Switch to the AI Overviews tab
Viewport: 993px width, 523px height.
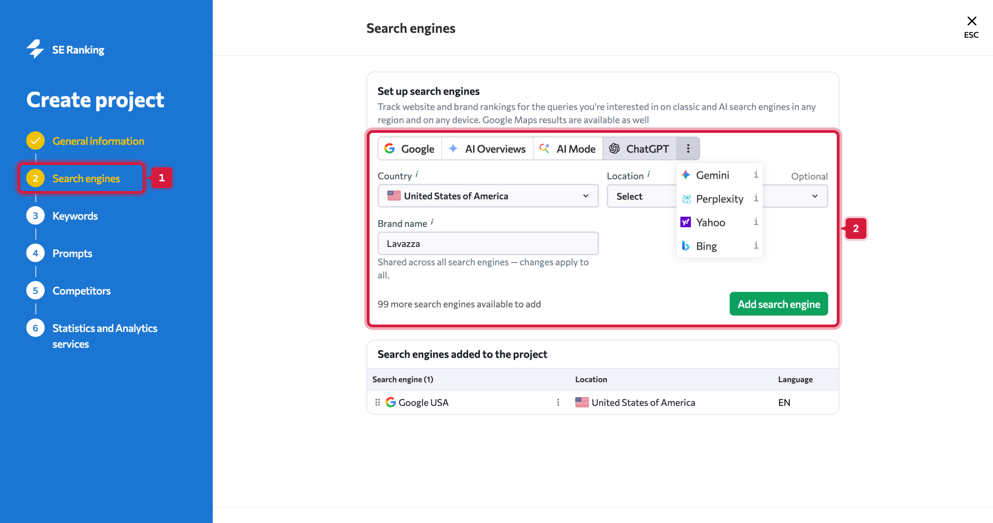487,149
